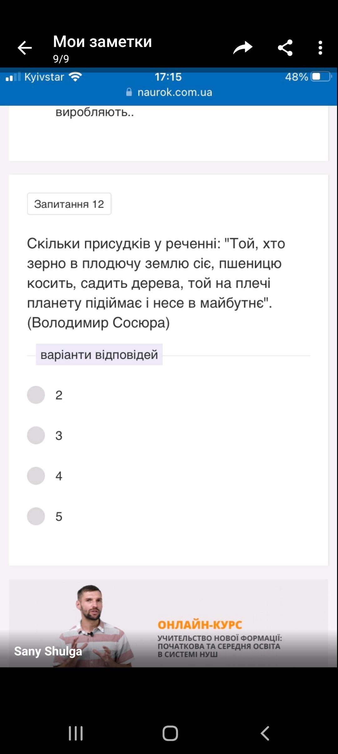Choose answer option 5
This screenshot has width=338, height=754.
pyautogui.click(x=36, y=516)
